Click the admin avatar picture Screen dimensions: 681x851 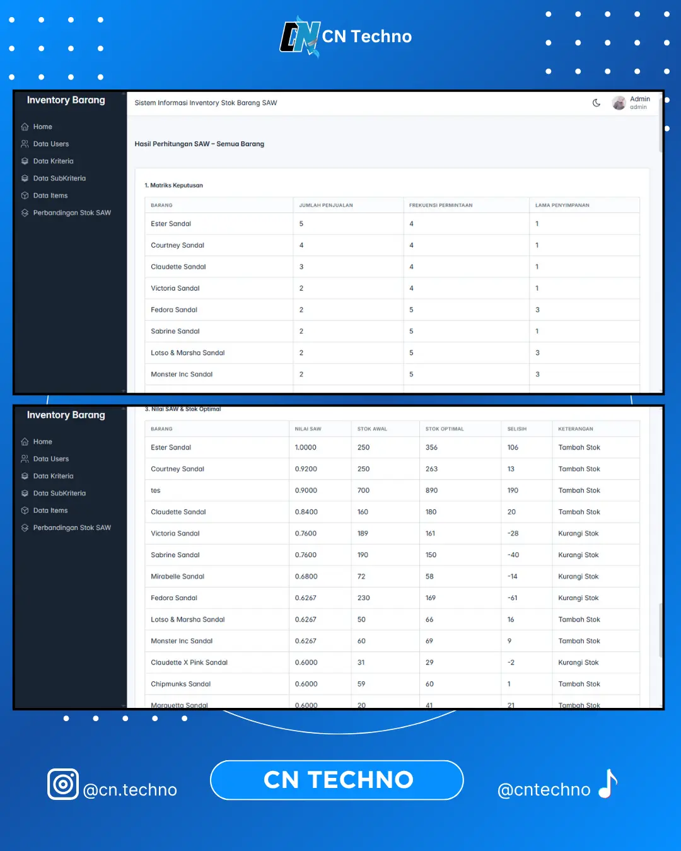619,103
